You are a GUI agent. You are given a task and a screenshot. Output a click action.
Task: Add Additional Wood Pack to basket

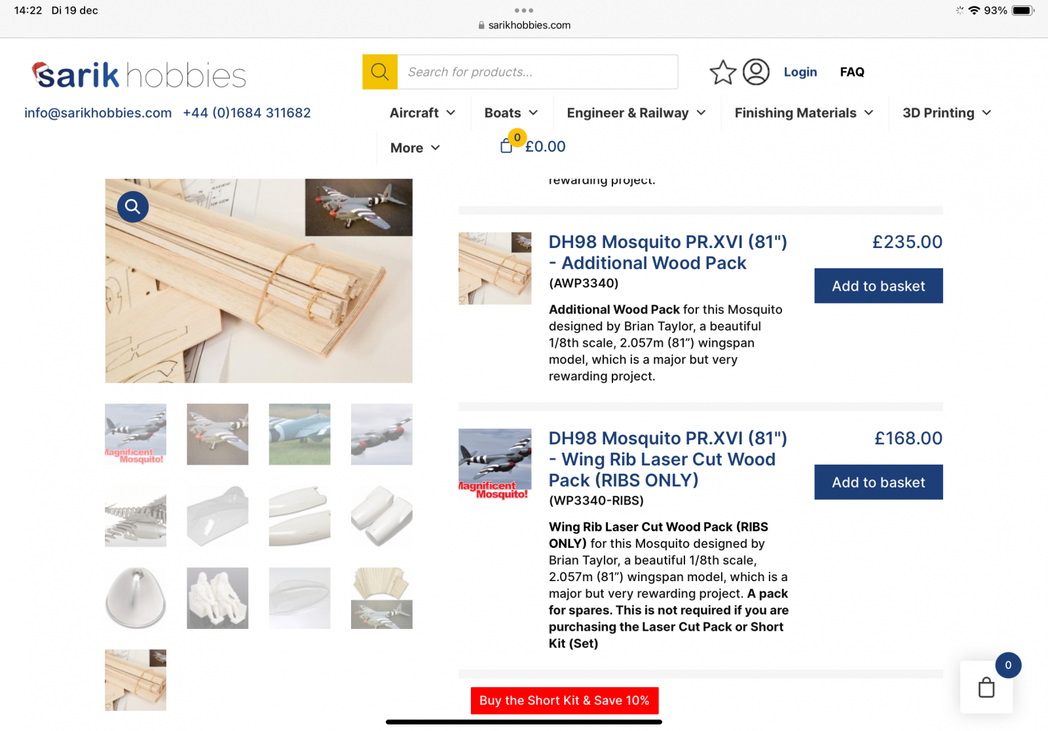pyautogui.click(x=878, y=286)
